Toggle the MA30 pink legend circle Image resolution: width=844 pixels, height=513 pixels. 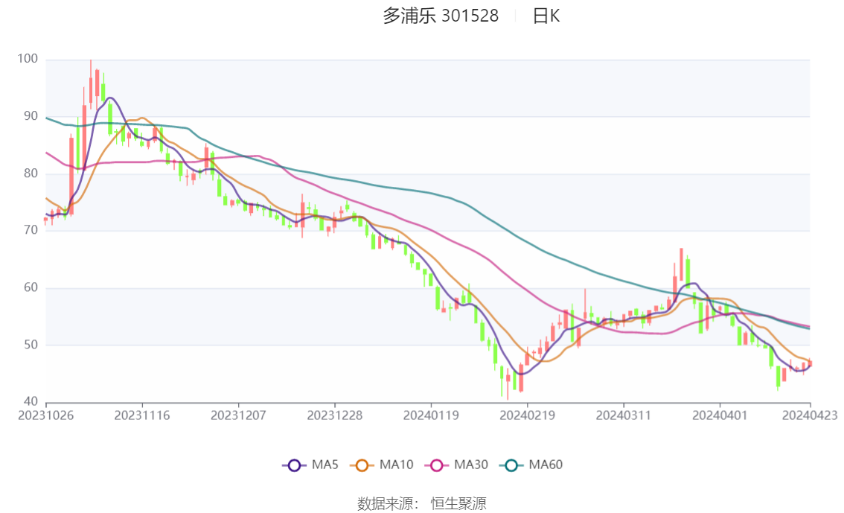pos(437,465)
